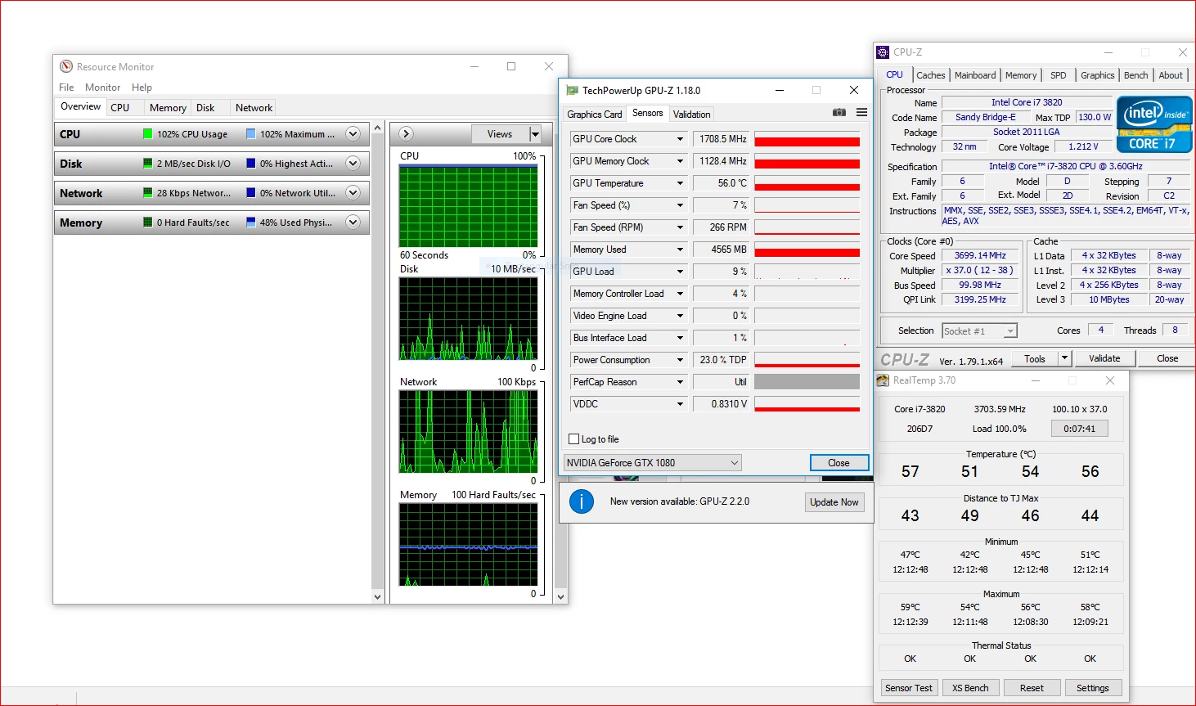Open the File menu in Resource Monitor
Screen dimensions: 1196x706
pos(66,88)
